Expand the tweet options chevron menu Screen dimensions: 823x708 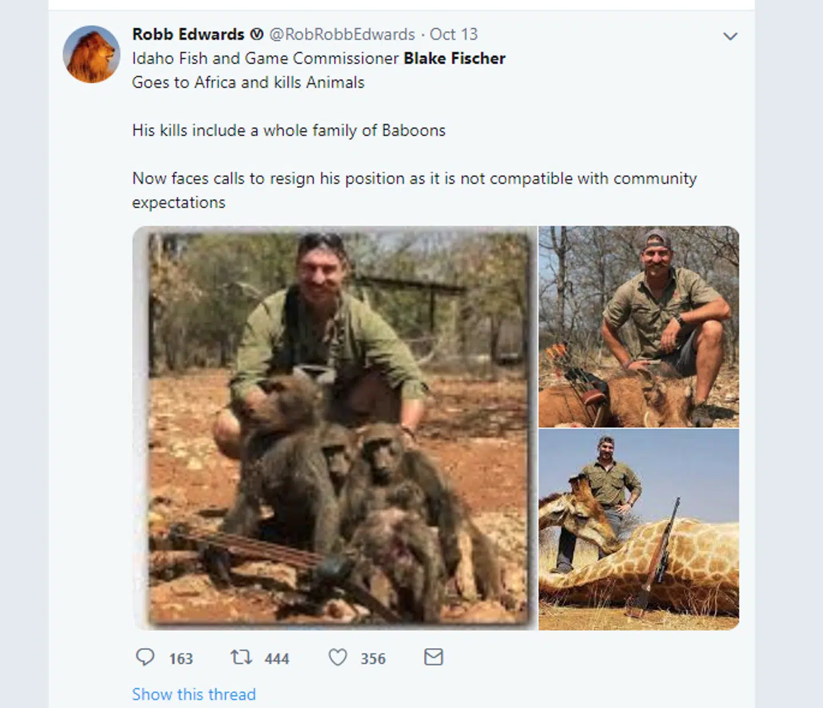coord(730,37)
